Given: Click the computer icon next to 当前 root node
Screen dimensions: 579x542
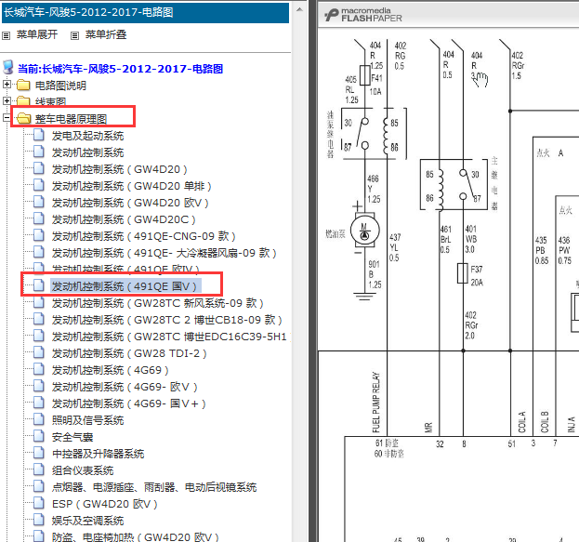Looking at the screenshot, I should [x=8, y=68].
